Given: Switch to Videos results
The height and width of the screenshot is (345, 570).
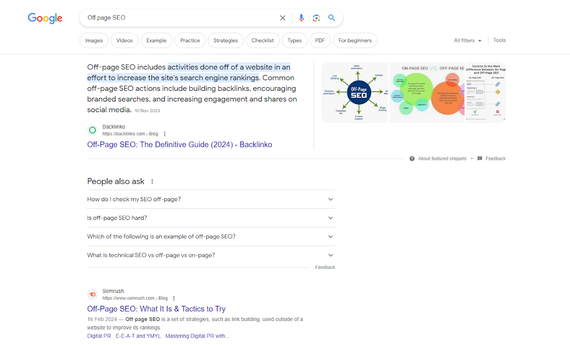Looking at the screenshot, I should (124, 40).
